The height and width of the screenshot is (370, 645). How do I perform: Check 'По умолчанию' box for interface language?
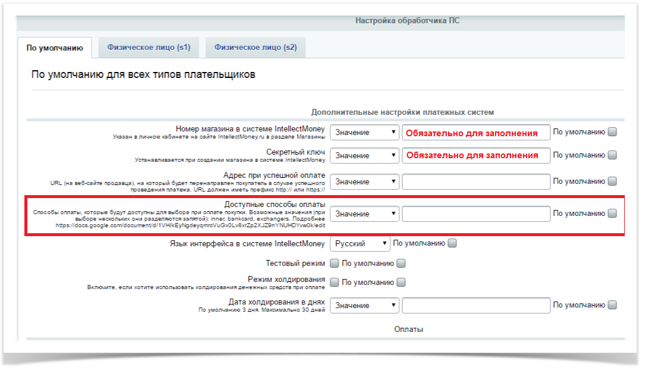click(x=452, y=243)
